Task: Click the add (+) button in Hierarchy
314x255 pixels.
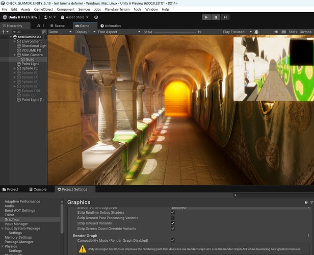Action: tap(5, 32)
